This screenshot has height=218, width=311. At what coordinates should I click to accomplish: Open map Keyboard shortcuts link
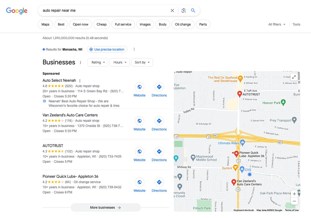(244, 210)
